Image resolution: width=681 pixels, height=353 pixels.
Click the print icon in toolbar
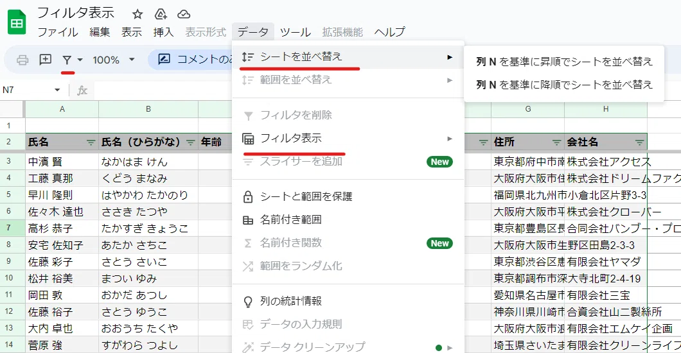coord(22,60)
